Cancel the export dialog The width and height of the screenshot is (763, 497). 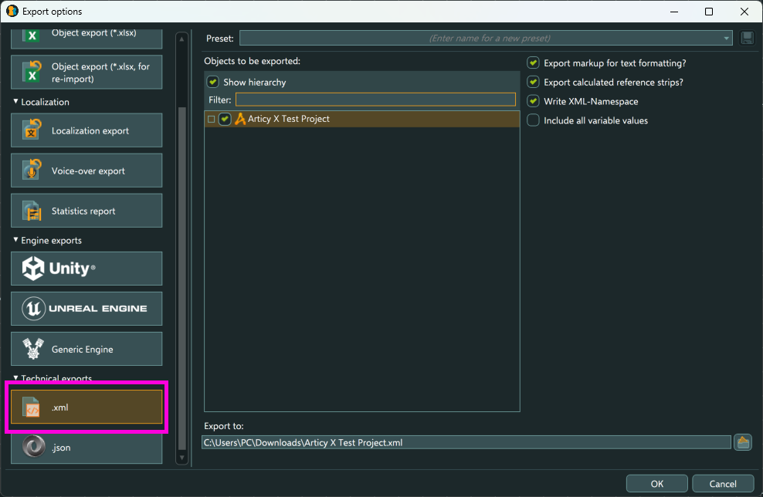pos(723,483)
